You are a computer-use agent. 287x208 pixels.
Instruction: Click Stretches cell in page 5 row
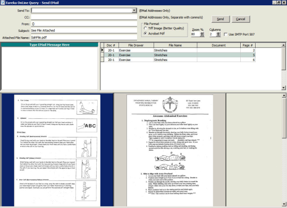click(175, 55)
